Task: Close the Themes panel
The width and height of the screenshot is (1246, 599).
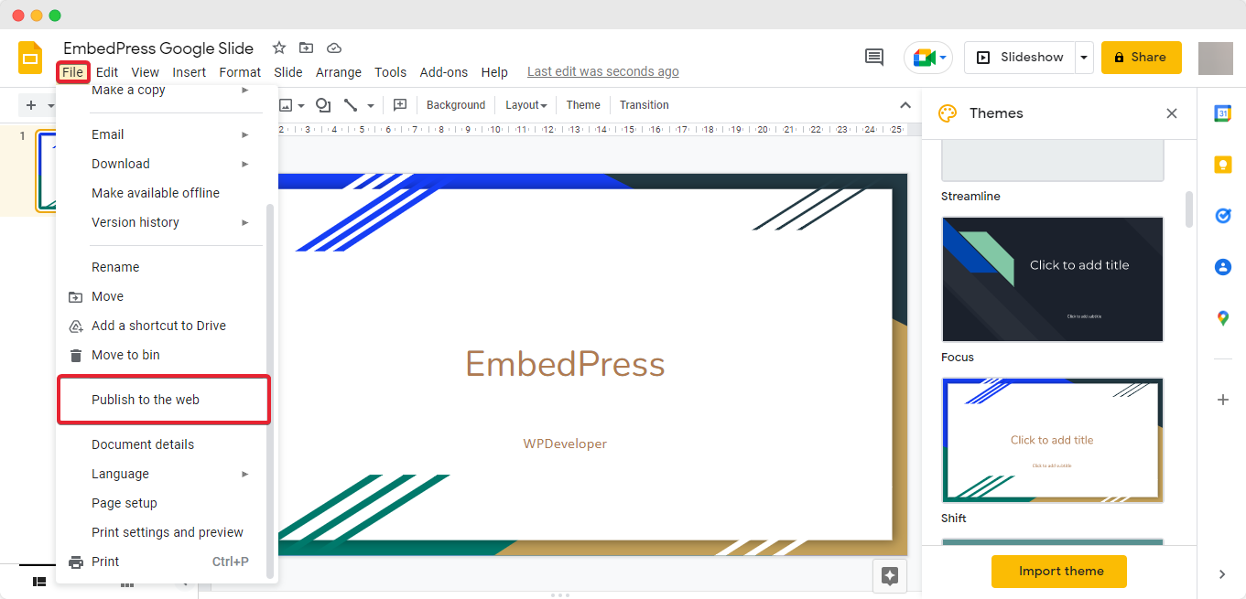Action: coord(1172,113)
